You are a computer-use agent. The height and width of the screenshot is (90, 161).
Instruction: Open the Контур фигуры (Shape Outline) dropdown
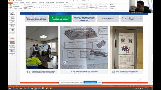[103, 6]
